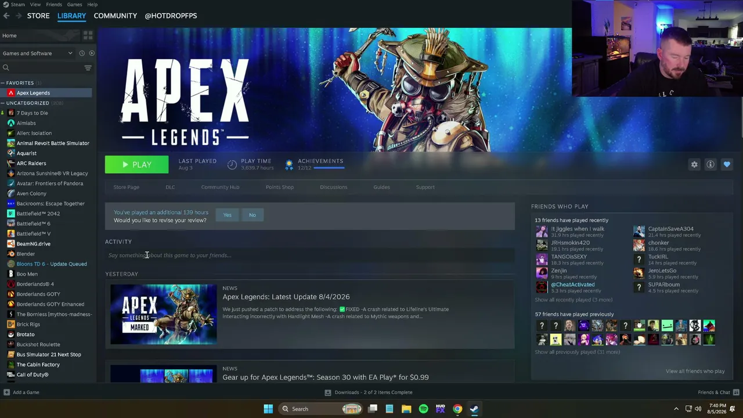Viewport: 743px width, 418px height.
Task: Click the library search field
Action: 42,68
